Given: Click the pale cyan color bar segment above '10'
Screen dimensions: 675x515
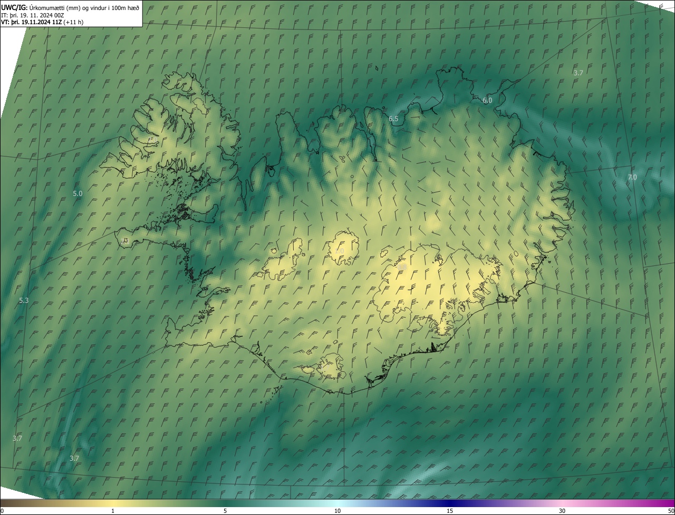Looking at the screenshot, I should (337, 503).
